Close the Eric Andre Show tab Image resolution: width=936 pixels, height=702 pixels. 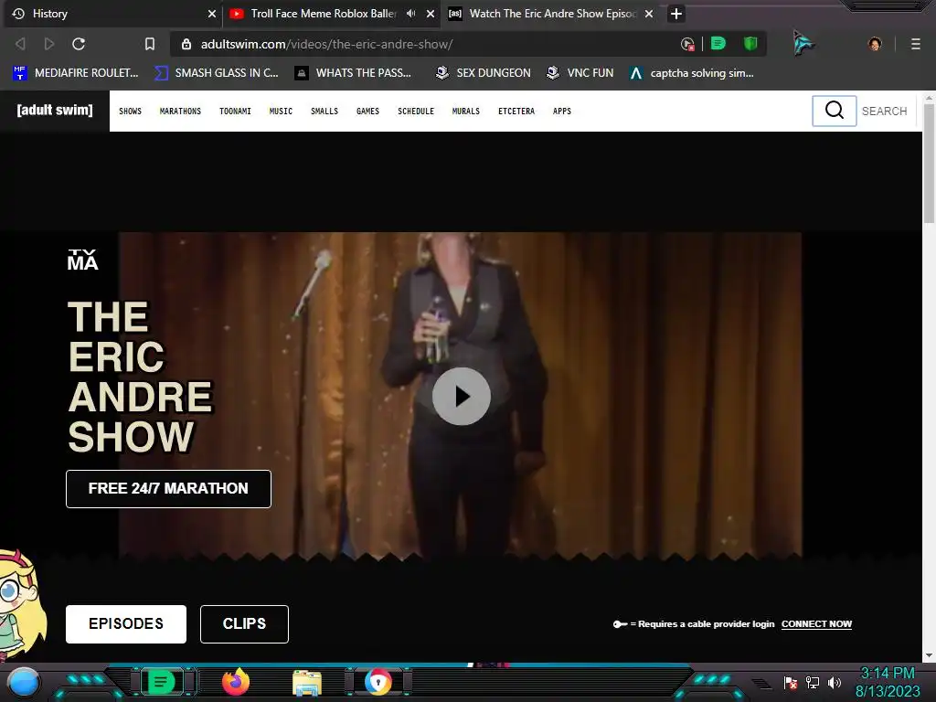point(649,13)
